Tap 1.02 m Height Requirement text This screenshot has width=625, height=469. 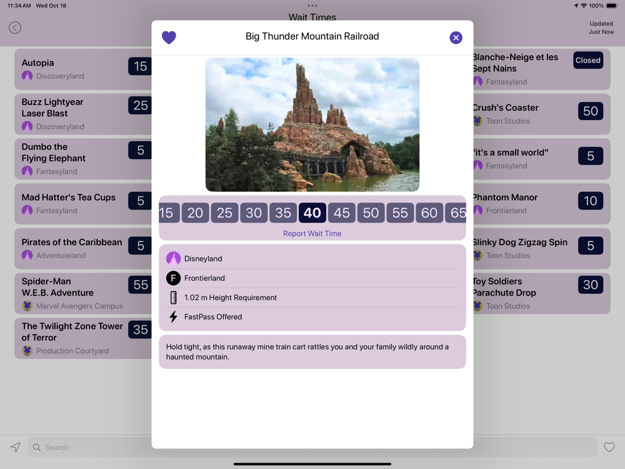[231, 298]
